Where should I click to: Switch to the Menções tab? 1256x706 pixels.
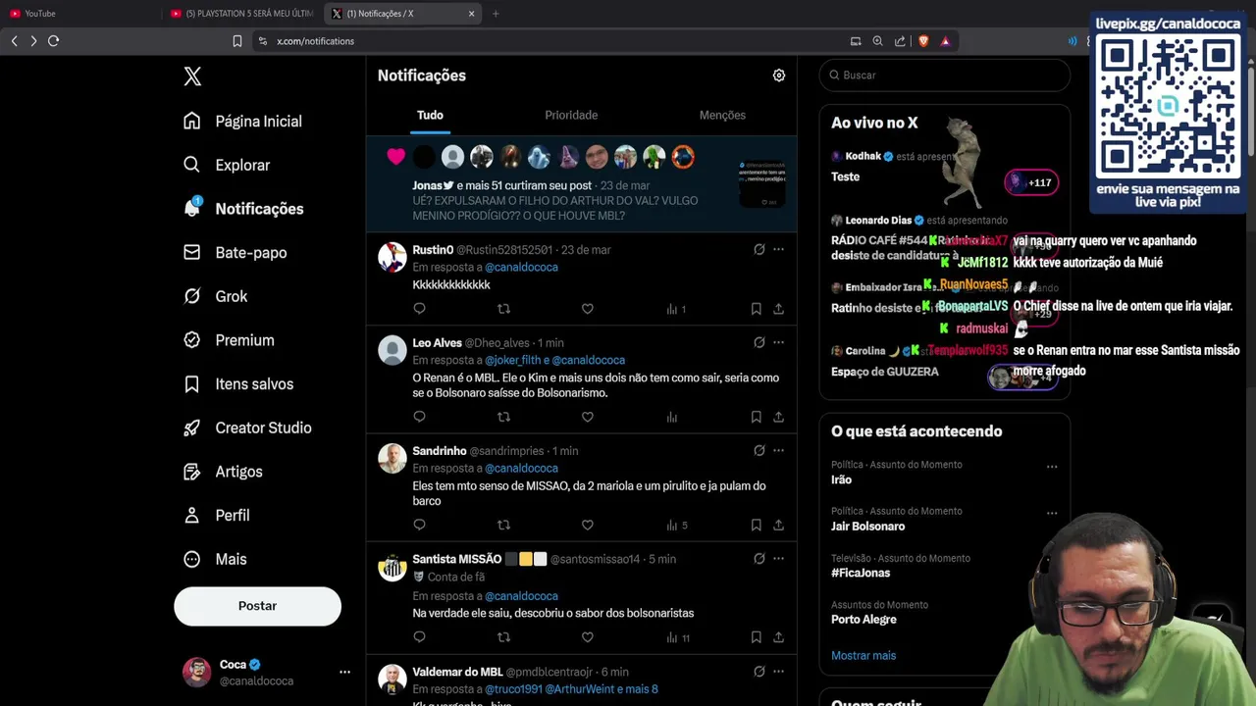click(722, 115)
